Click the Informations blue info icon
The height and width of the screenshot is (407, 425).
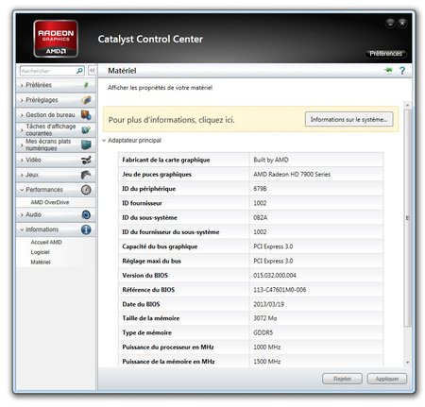pos(86,229)
